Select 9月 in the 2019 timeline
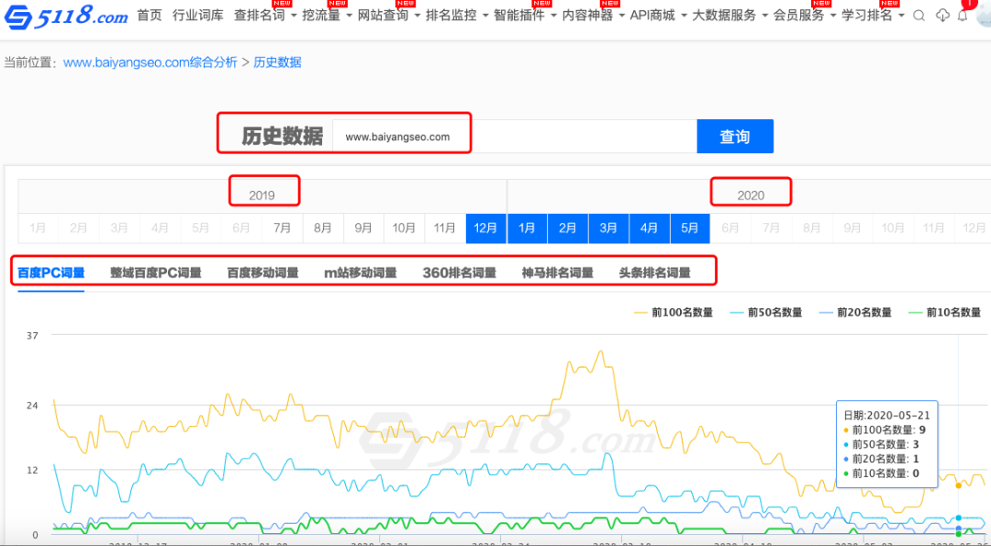Image resolution: width=991 pixels, height=546 pixels. [363, 228]
